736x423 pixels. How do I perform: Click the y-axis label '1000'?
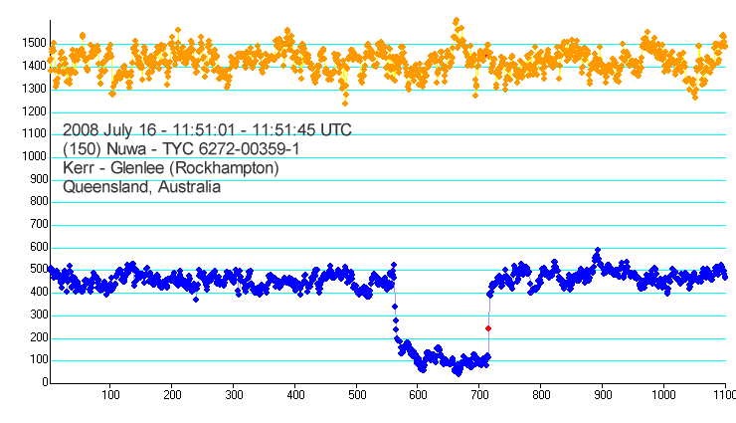pyautogui.click(x=34, y=156)
